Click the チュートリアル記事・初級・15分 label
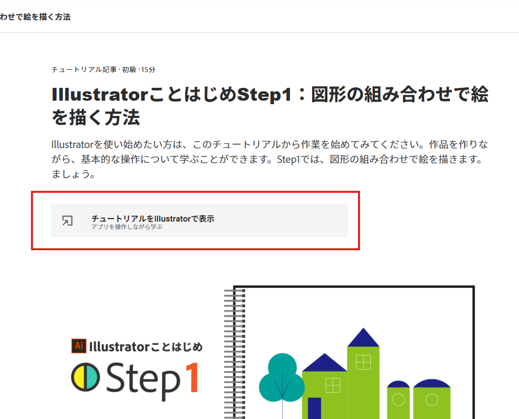 coord(103,70)
